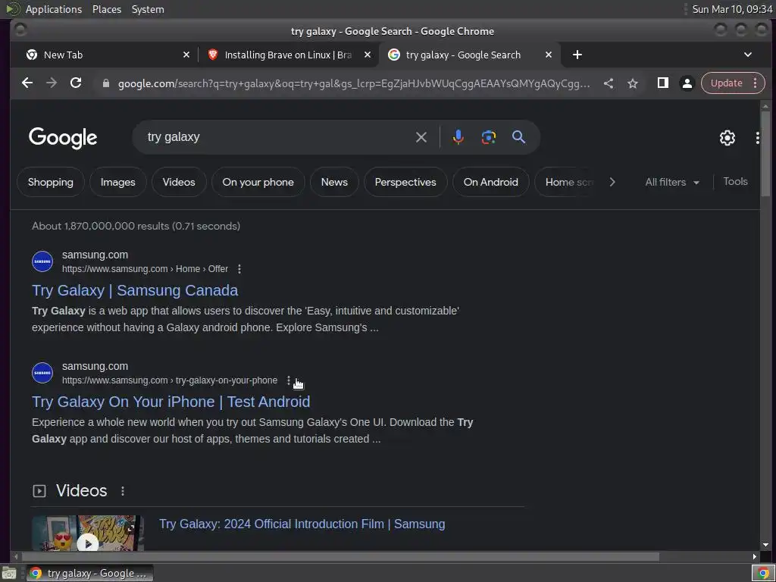Search by image with Google Lens icon
The width and height of the screenshot is (776, 582).
point(489,137)
